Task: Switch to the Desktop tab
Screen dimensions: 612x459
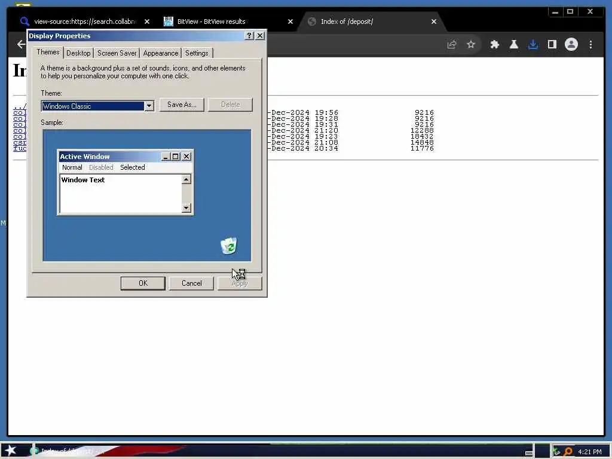Action: coord(78,53)
